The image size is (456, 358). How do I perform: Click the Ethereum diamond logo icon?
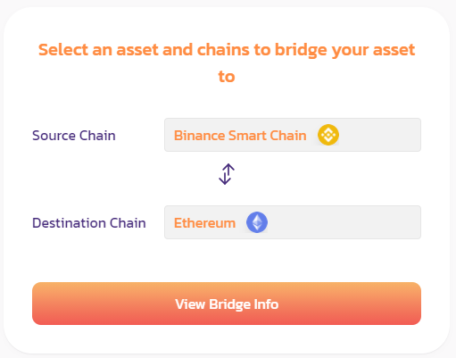[257, 222]
